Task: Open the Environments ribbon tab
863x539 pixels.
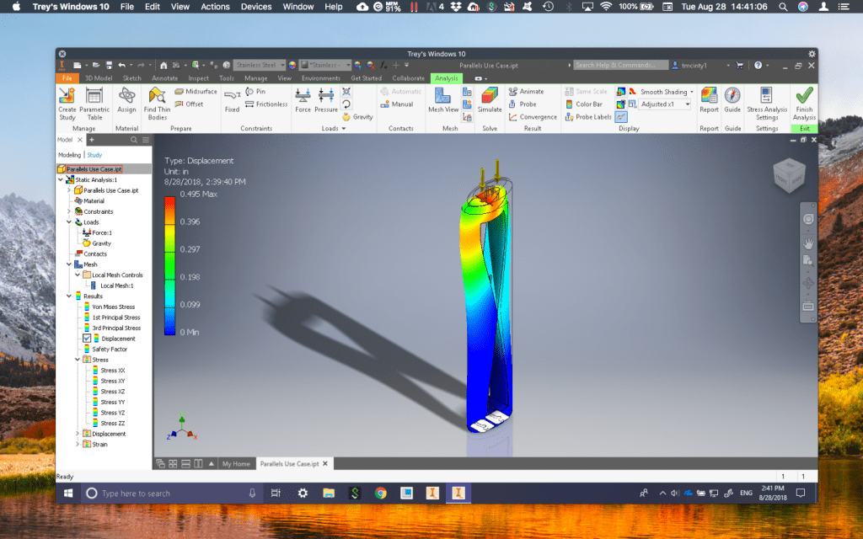Action: coord(321,78)
